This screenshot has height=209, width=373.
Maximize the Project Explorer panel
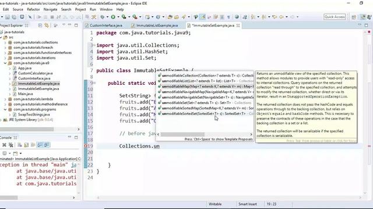tap(76, 25)
